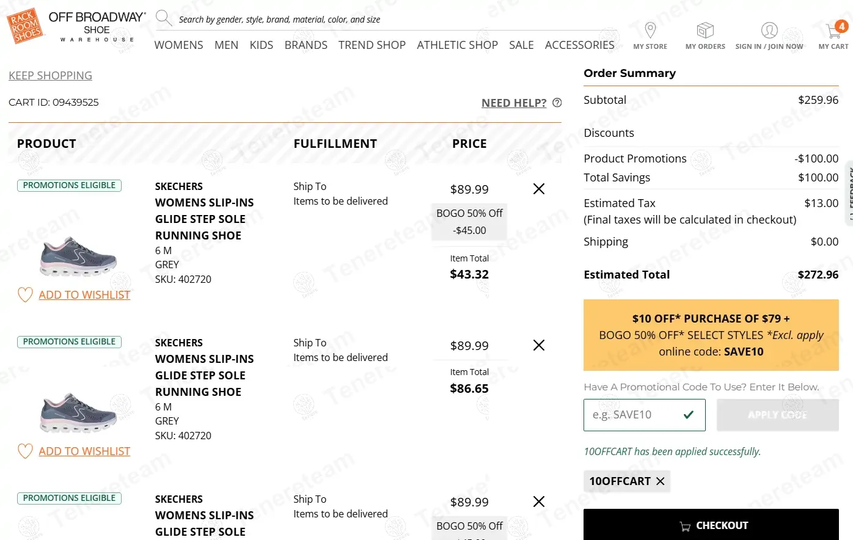Viewport: 853px width, 540px height.
Task: Open the Kids menu
Action: point(262,45)
